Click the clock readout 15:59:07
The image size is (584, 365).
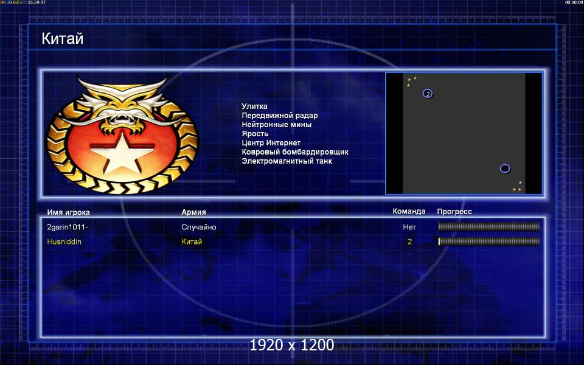(36, 2)
